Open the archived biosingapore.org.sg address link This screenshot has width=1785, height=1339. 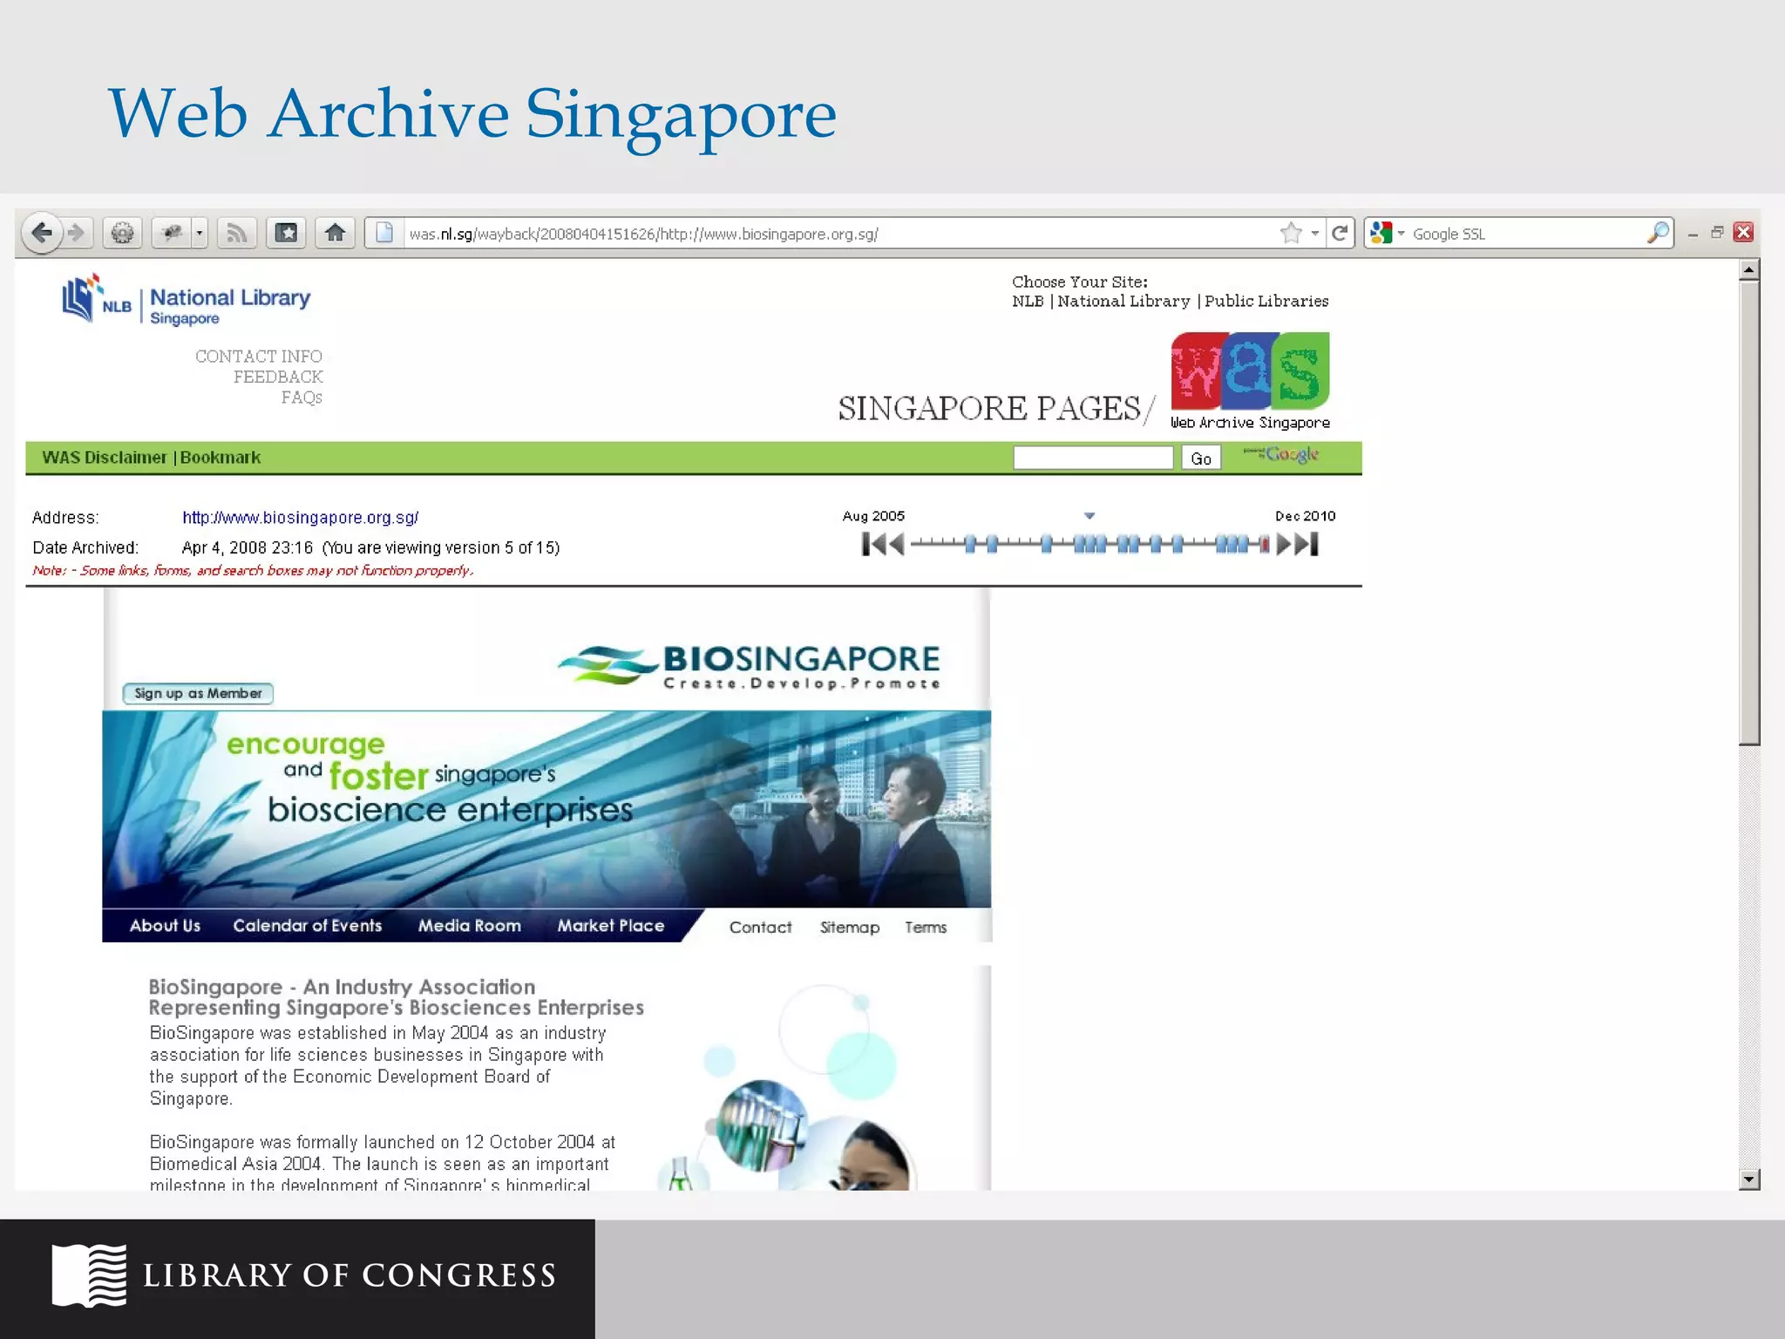(300, 518)
